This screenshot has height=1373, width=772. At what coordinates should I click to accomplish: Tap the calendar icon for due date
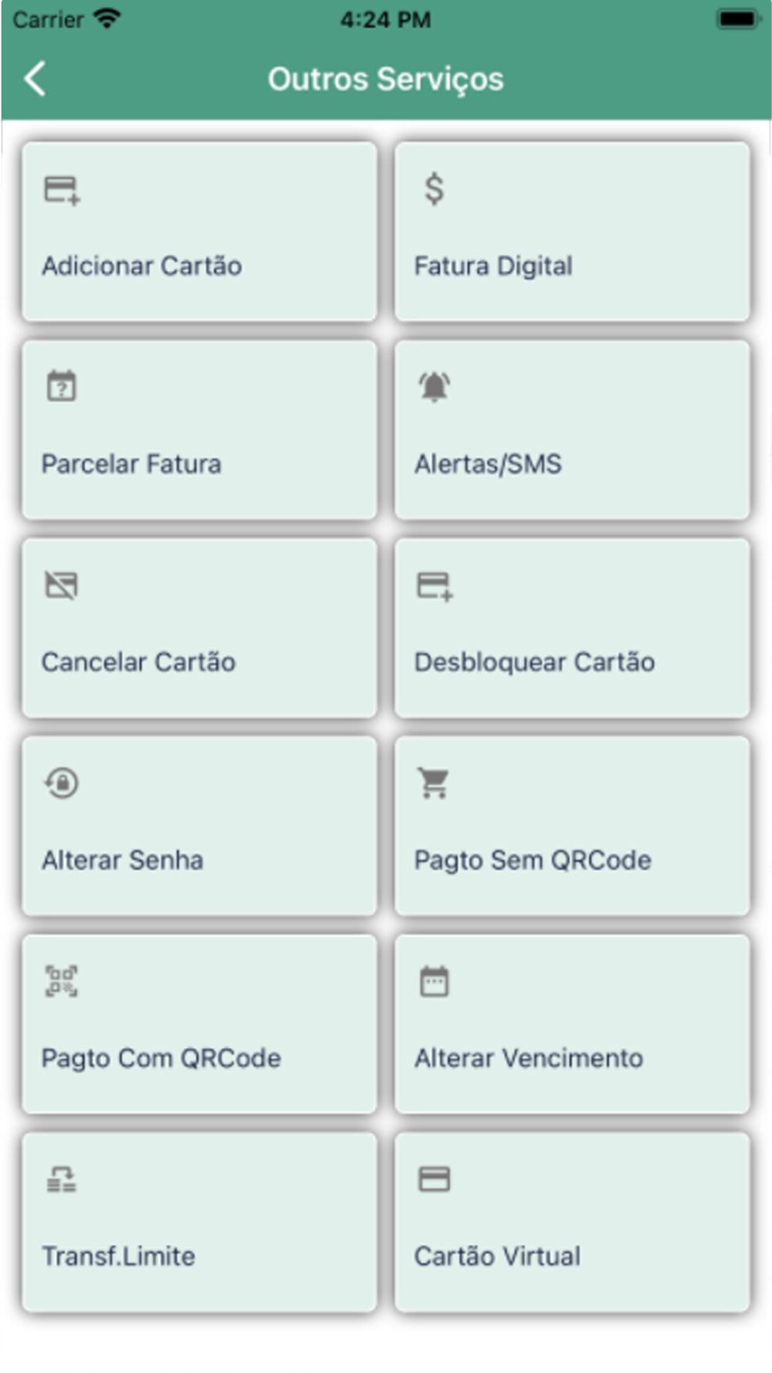(x=434, y=981)
